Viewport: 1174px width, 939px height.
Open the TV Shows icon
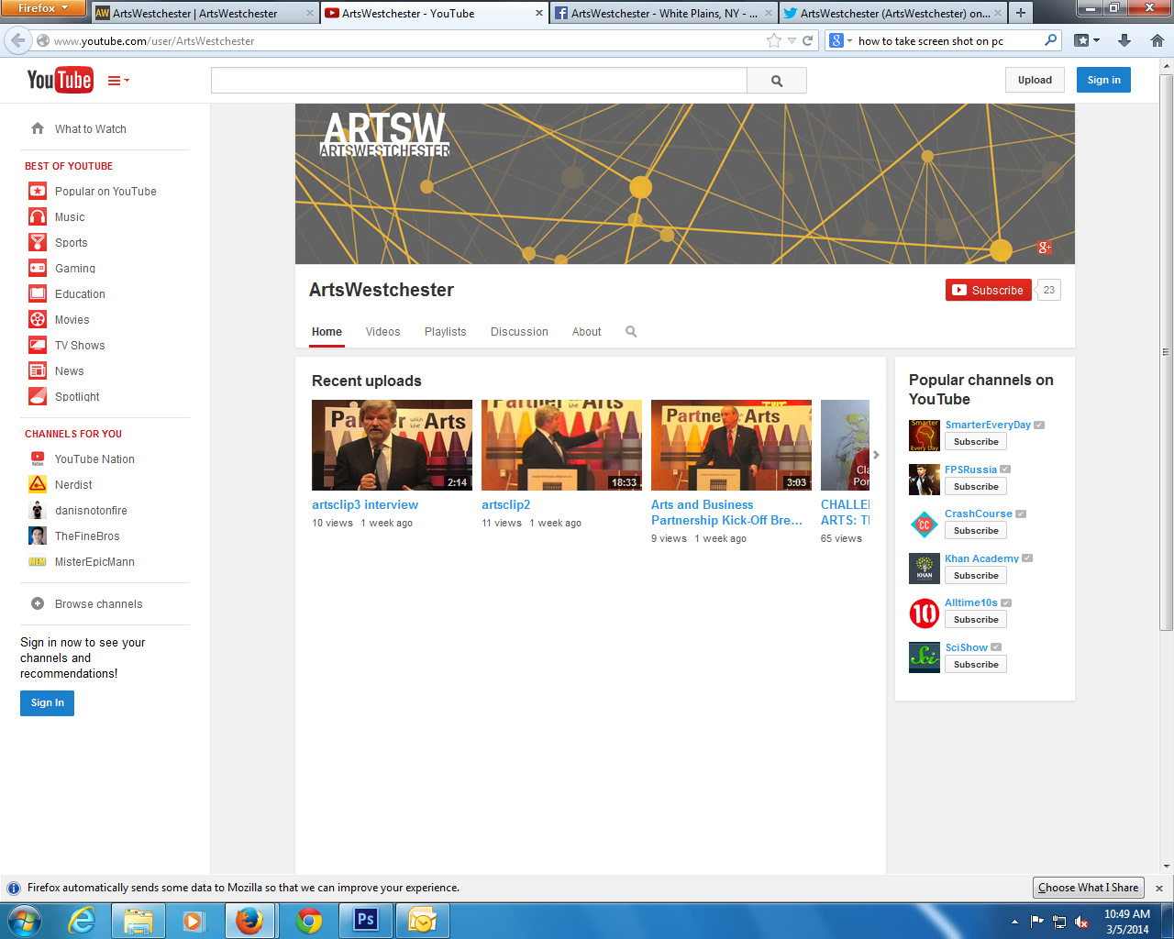click(38, 345)
